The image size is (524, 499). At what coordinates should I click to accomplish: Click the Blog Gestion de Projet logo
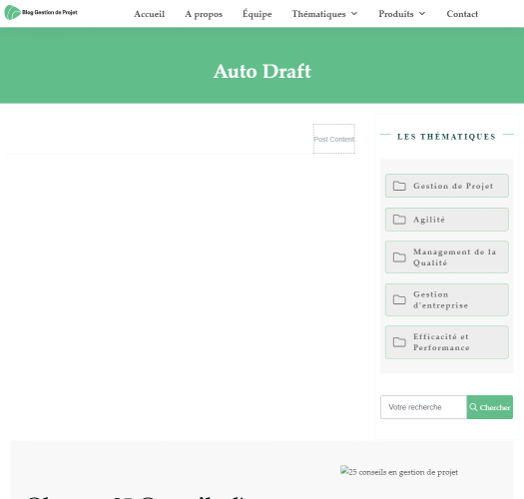click(x=41, y=12)
